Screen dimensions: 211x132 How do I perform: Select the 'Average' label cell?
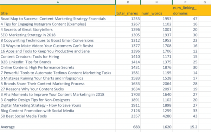[58, 127]
